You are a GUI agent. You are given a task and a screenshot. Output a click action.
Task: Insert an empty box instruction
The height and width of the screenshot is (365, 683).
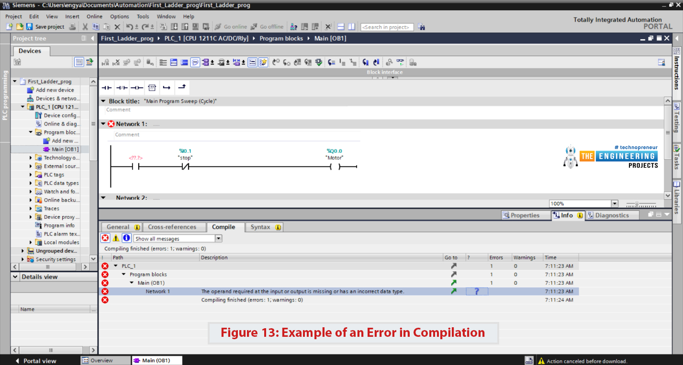pos(152,87)
